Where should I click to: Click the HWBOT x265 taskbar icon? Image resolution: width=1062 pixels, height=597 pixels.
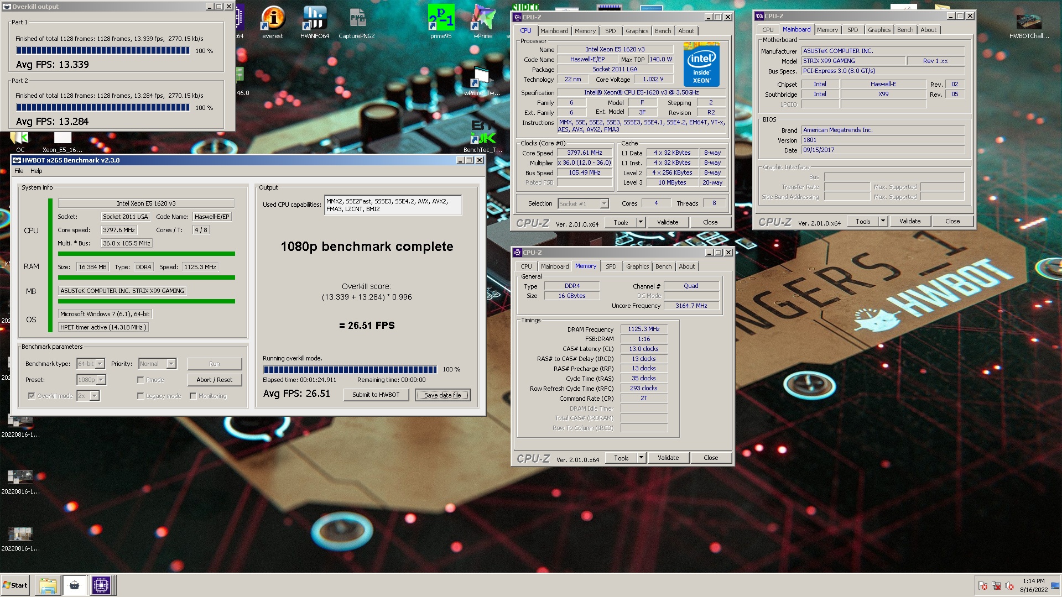[75, 585]
